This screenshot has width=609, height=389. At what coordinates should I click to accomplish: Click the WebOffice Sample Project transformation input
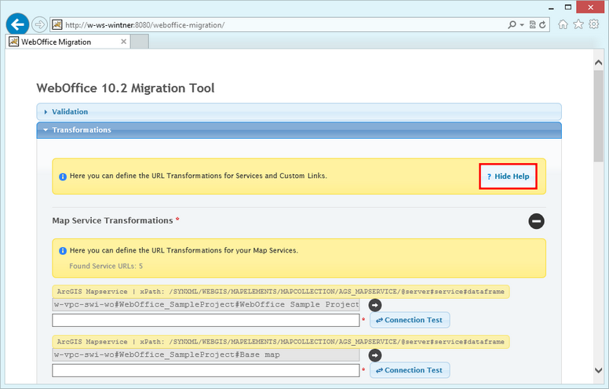[x=206, y=320]
